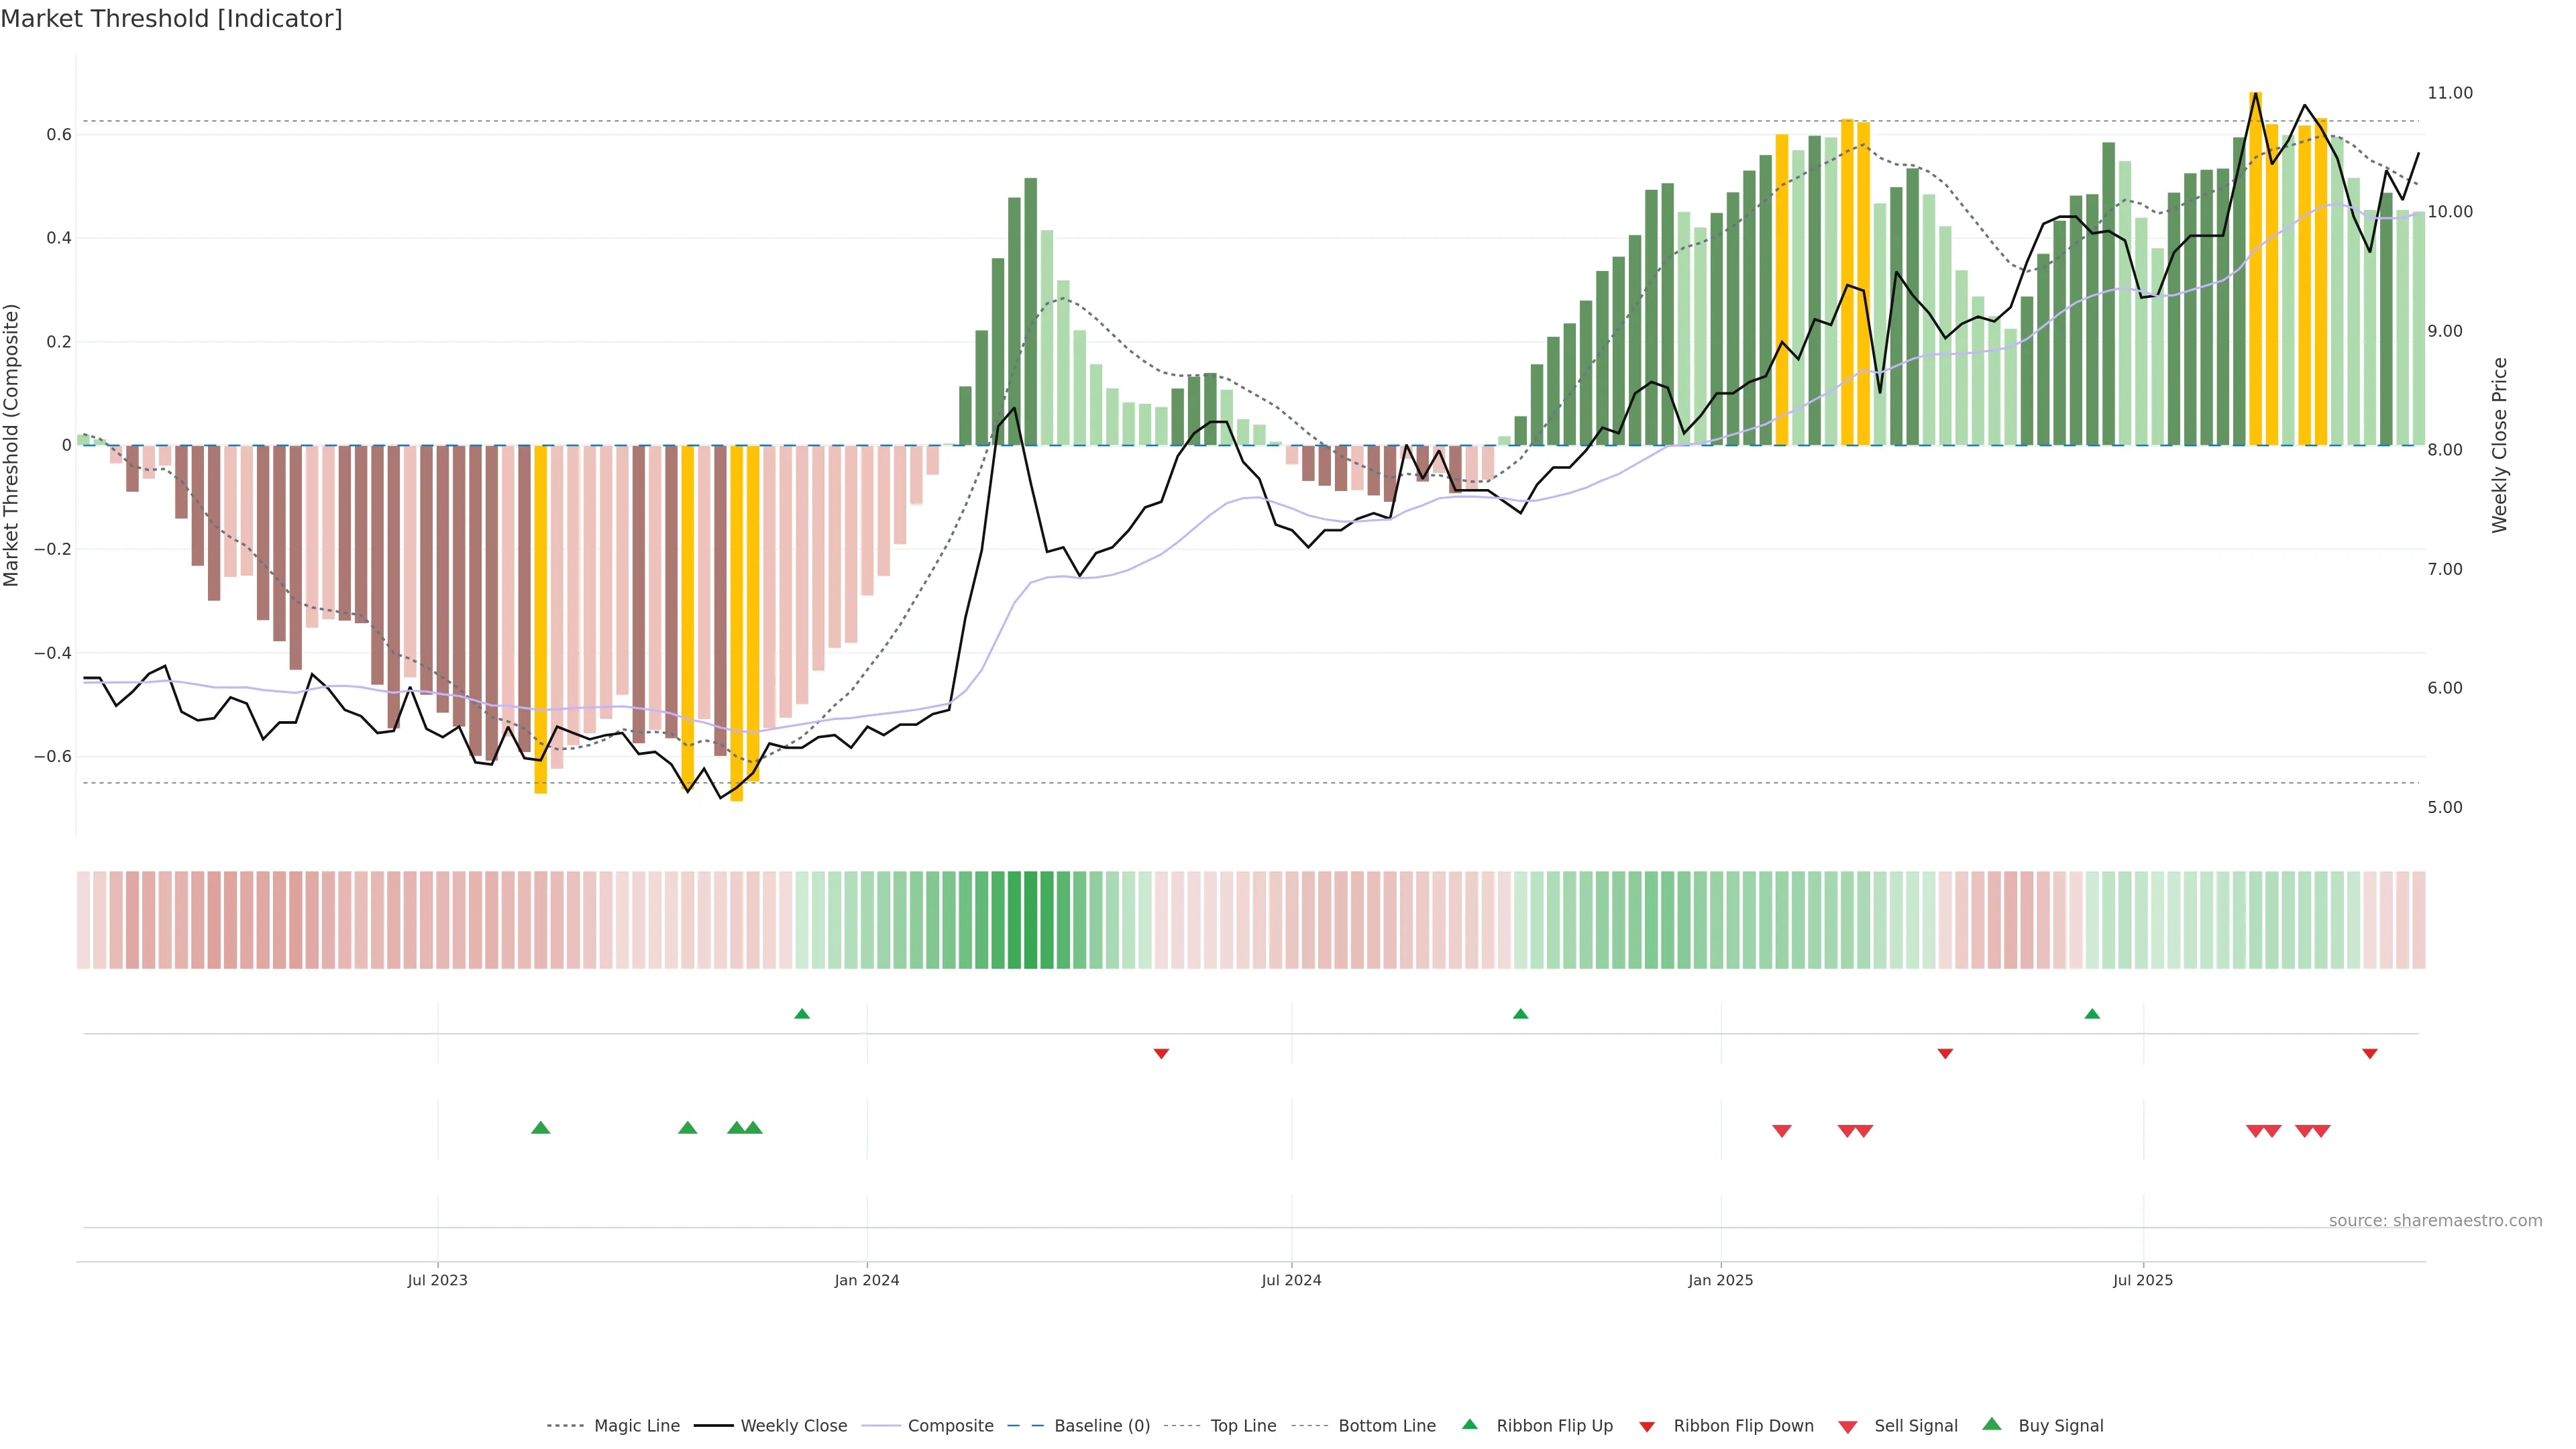Viewport: 2576px width, 1449px height.
Task: Click the Ribbon Flip Up marker before Jul 2025
Action: (2092, 1014)
